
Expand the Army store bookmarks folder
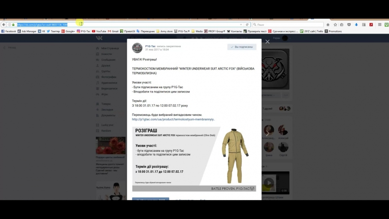164,31
